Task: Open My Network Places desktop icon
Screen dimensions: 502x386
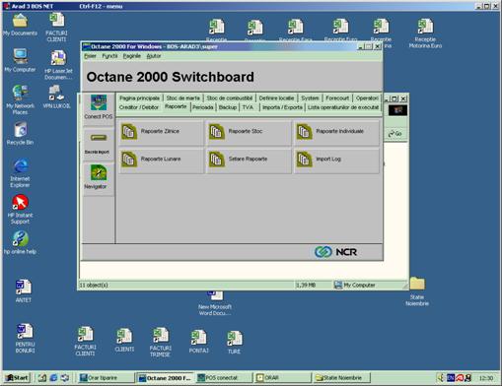Action: 20,99
